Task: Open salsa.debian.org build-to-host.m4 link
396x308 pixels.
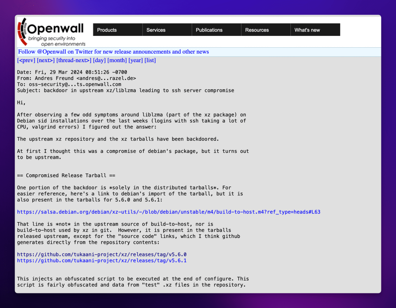Action: tap(169, 212)
